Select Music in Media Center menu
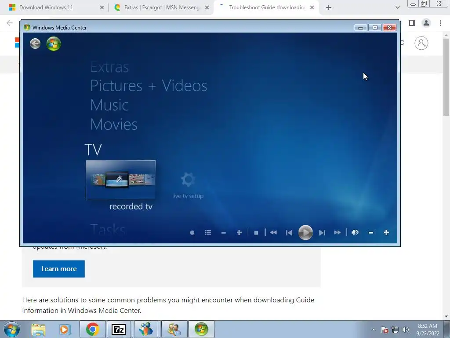The height and width of the screenshot is (338, 450). point(109,105)
